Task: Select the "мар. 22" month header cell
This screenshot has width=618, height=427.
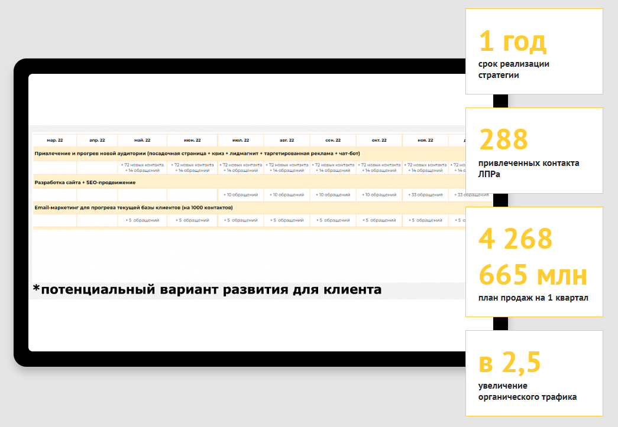Action: point(53,140)
